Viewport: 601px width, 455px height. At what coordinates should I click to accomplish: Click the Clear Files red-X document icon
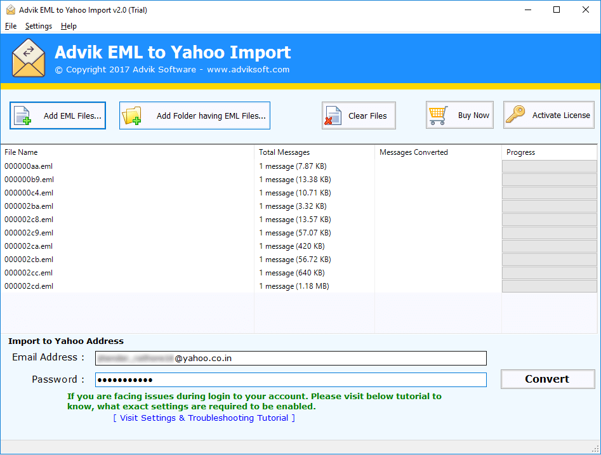tap(333, 115)
